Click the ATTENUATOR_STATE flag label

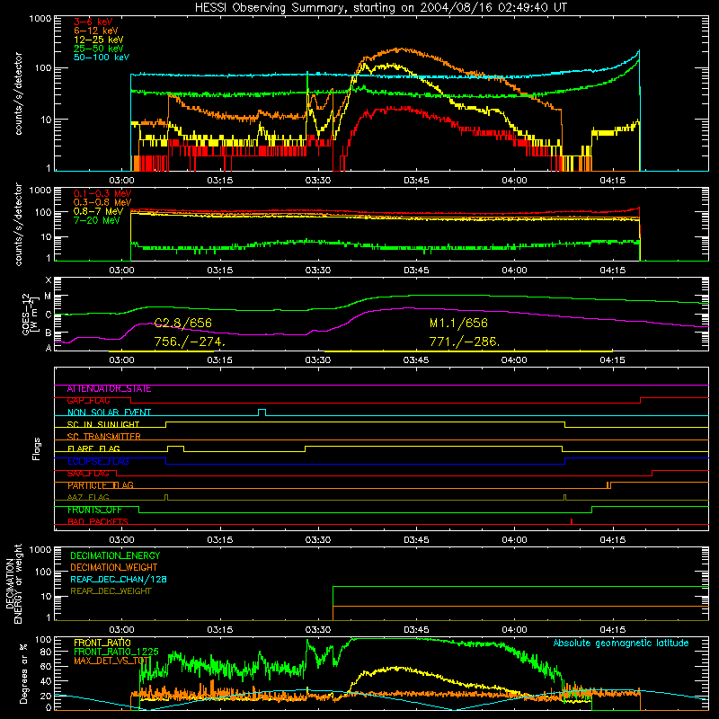point(109,389)
